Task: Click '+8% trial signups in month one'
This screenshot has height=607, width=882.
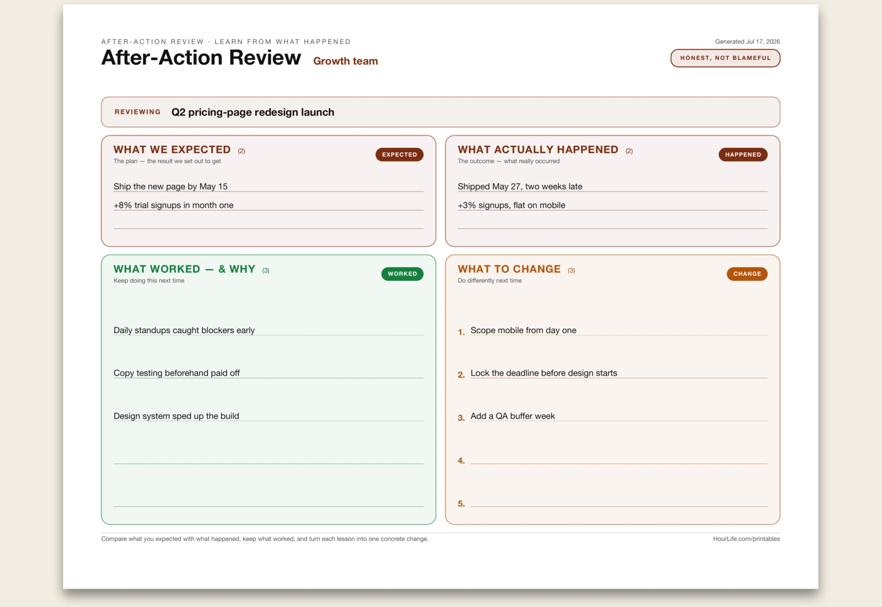Action: pyautogui.click(x=174, y=205)
